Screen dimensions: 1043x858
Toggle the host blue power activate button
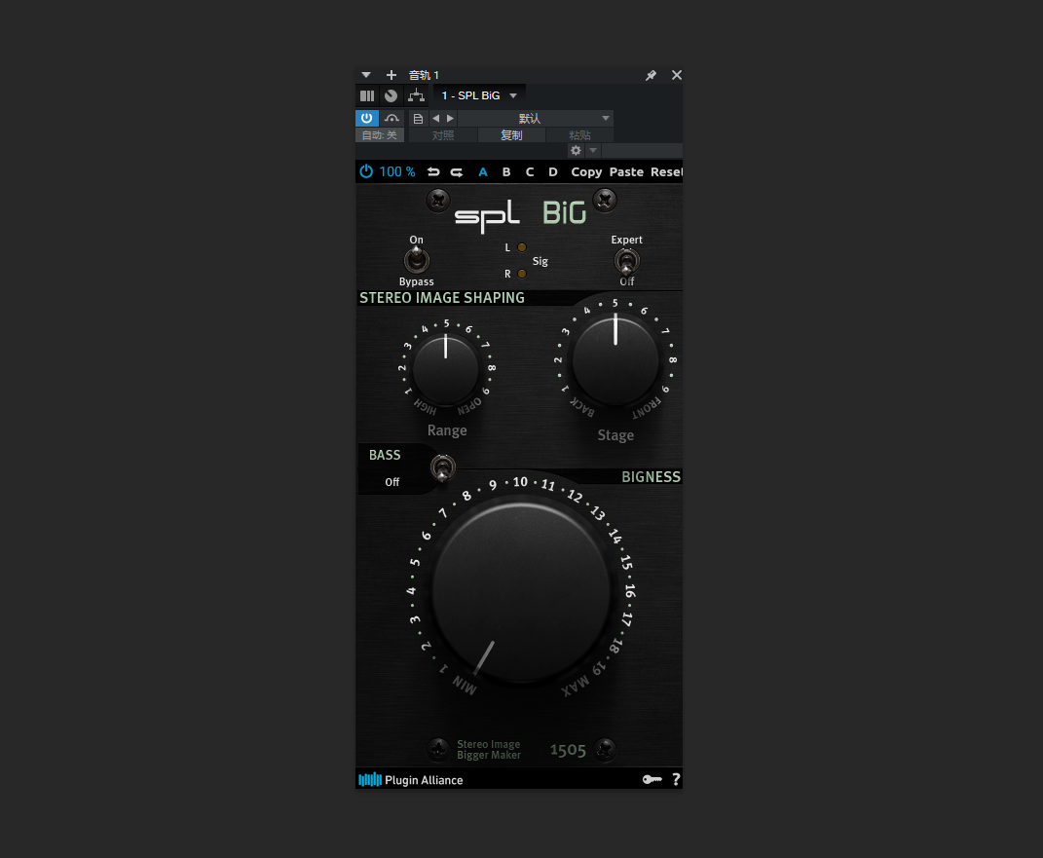point(366,119)
